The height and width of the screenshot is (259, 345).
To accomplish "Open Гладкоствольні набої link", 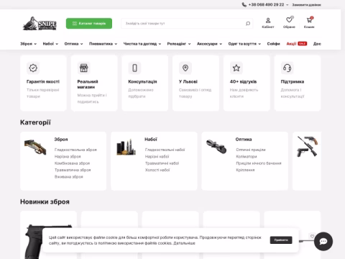I will pyautogui.click(x=165, y=150).
